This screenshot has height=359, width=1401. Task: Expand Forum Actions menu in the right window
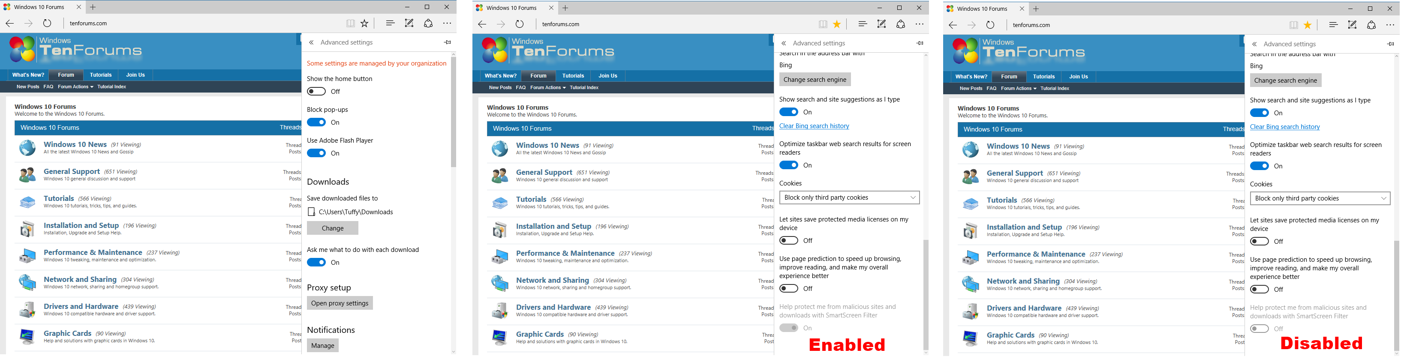pos(1019,89)
